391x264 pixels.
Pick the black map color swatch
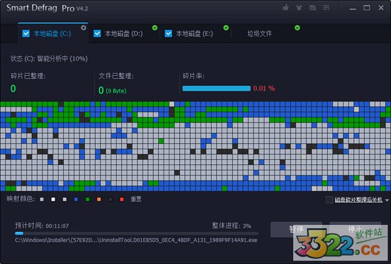[x=111, y=199]
